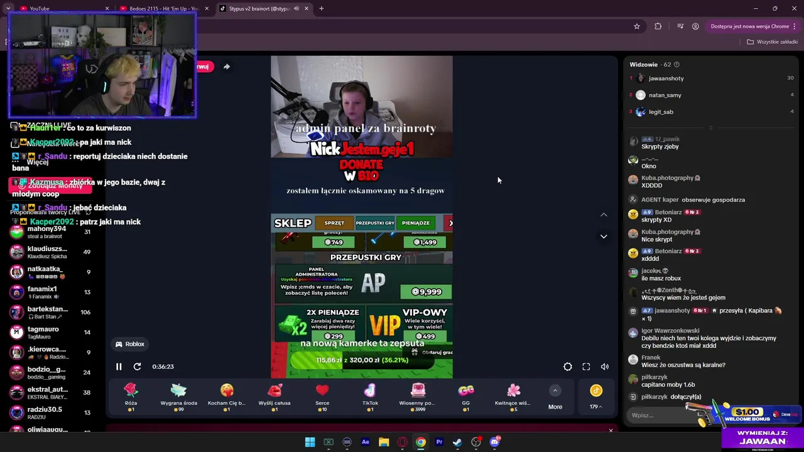804x452 pixels.
Task: Send the Wiosenny po... gift
Action: pos(418,398)
